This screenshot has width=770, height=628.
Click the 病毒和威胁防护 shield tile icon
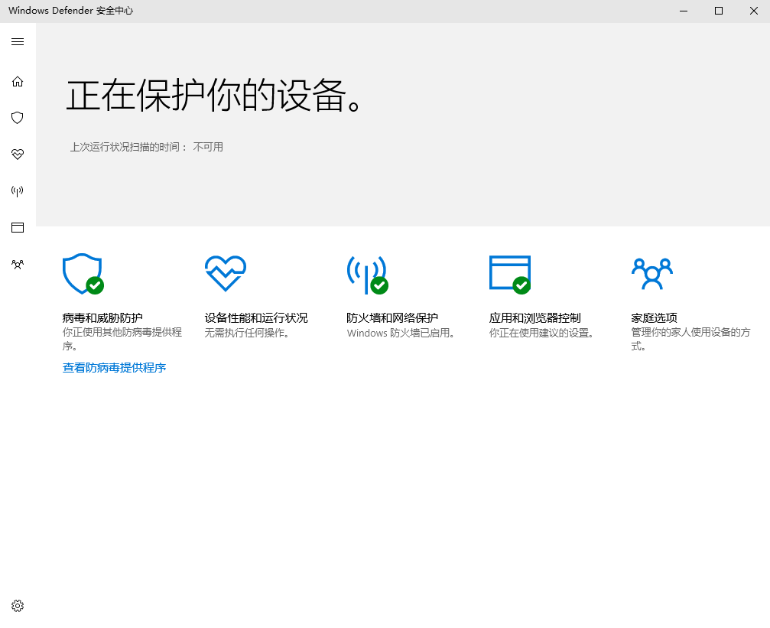pos(82,274)
